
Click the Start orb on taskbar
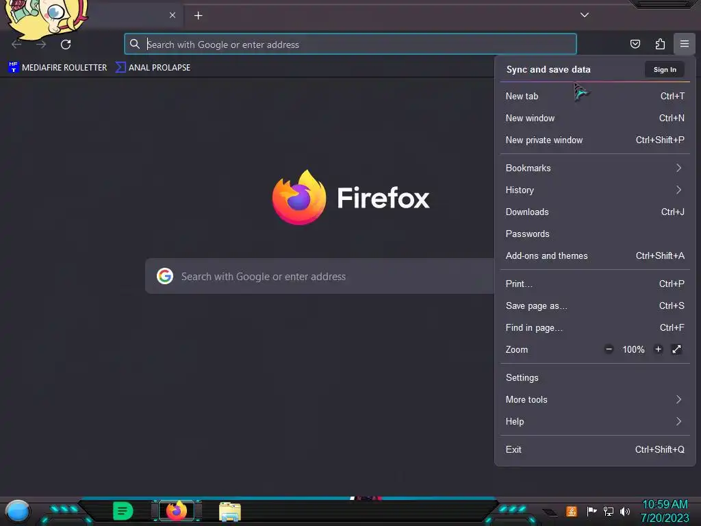[x=17, y=511]
